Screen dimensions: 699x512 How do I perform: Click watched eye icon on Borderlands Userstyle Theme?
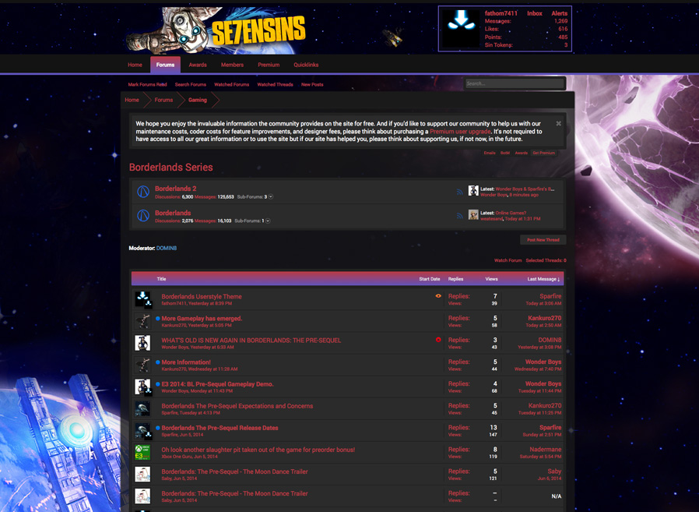[438, 296]
